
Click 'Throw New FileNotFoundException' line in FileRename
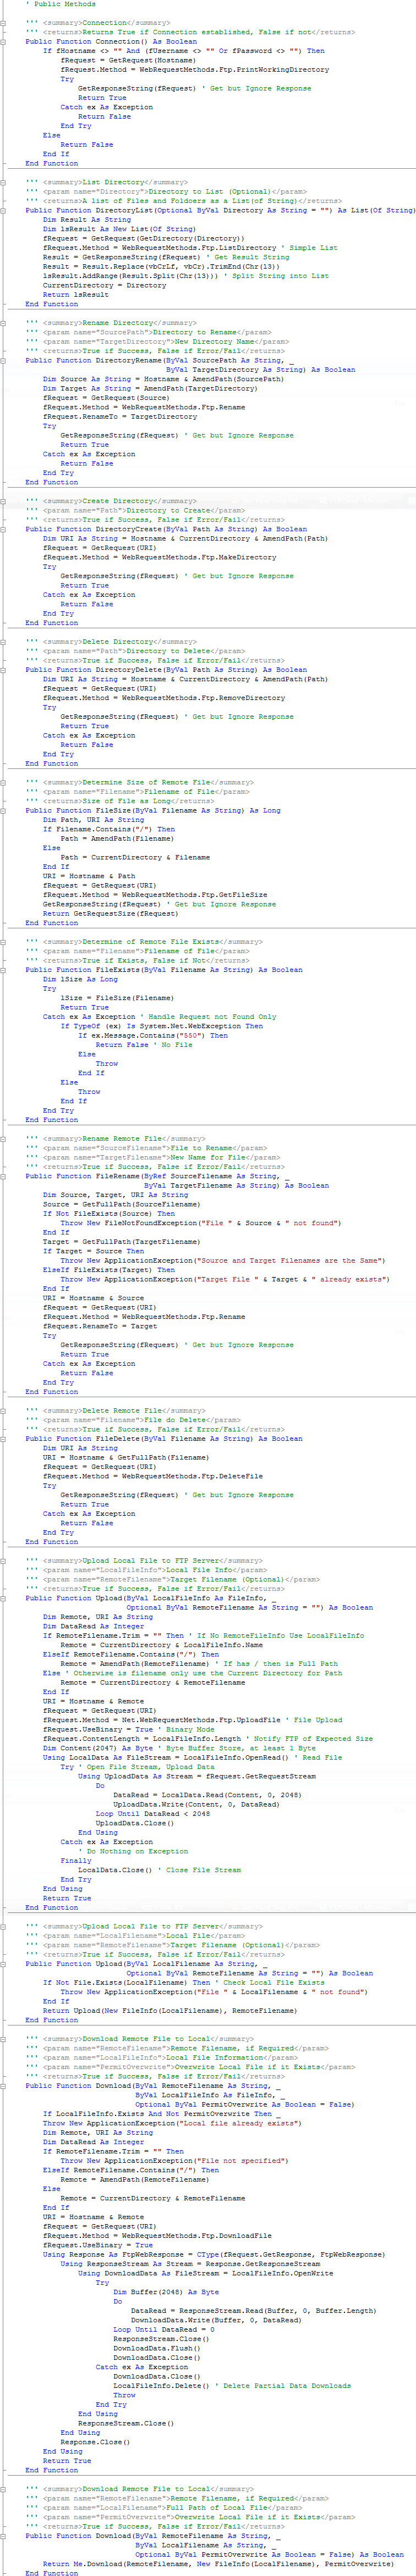click(200, 1223)
